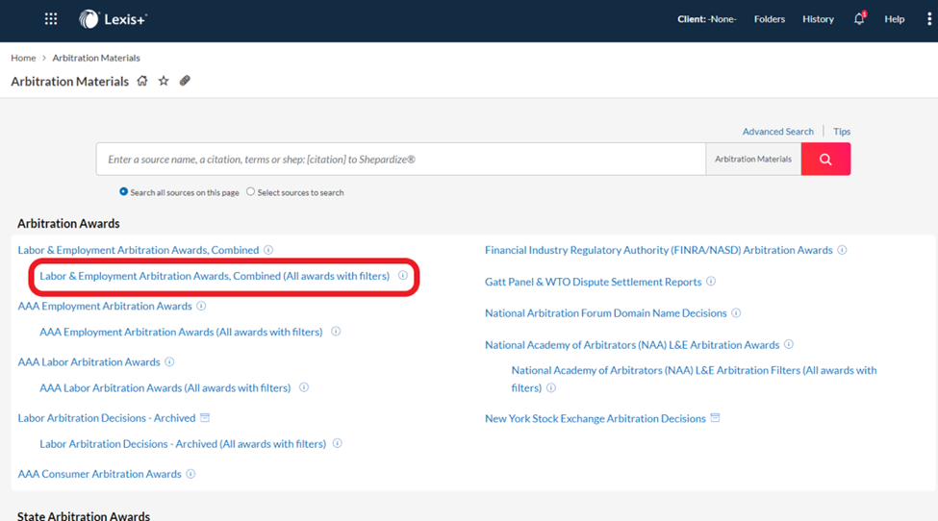This screenshot has height=521, width=938.
Task: Set Arbitration Materials as home page icon
Action: (142, 81)
